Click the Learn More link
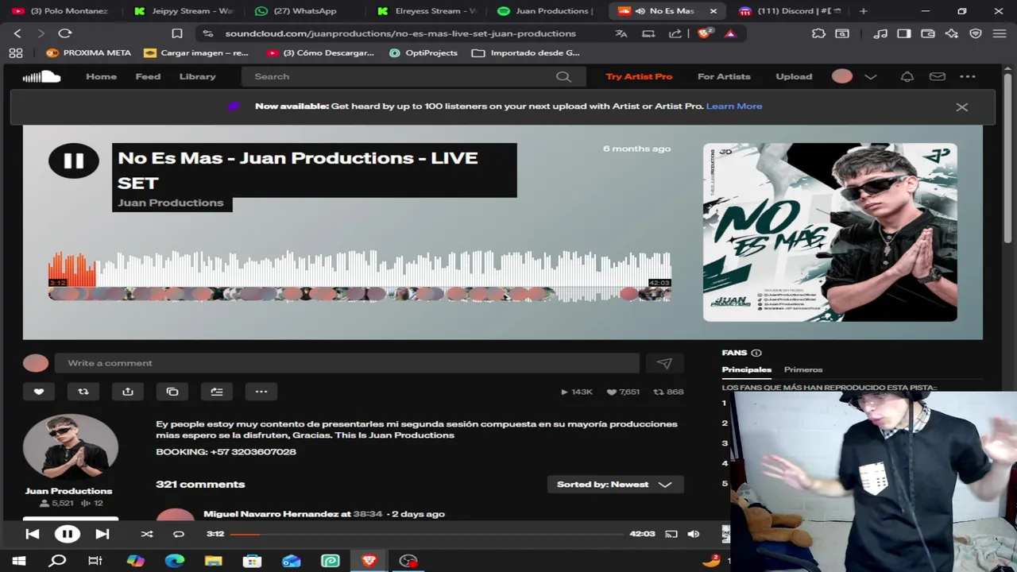Viewport: 1017px width, 572px height. [734, 106]
